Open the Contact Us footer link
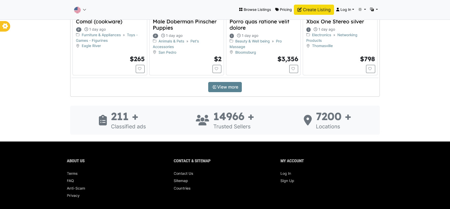The image size is (450, 209). tap(183, 173)
